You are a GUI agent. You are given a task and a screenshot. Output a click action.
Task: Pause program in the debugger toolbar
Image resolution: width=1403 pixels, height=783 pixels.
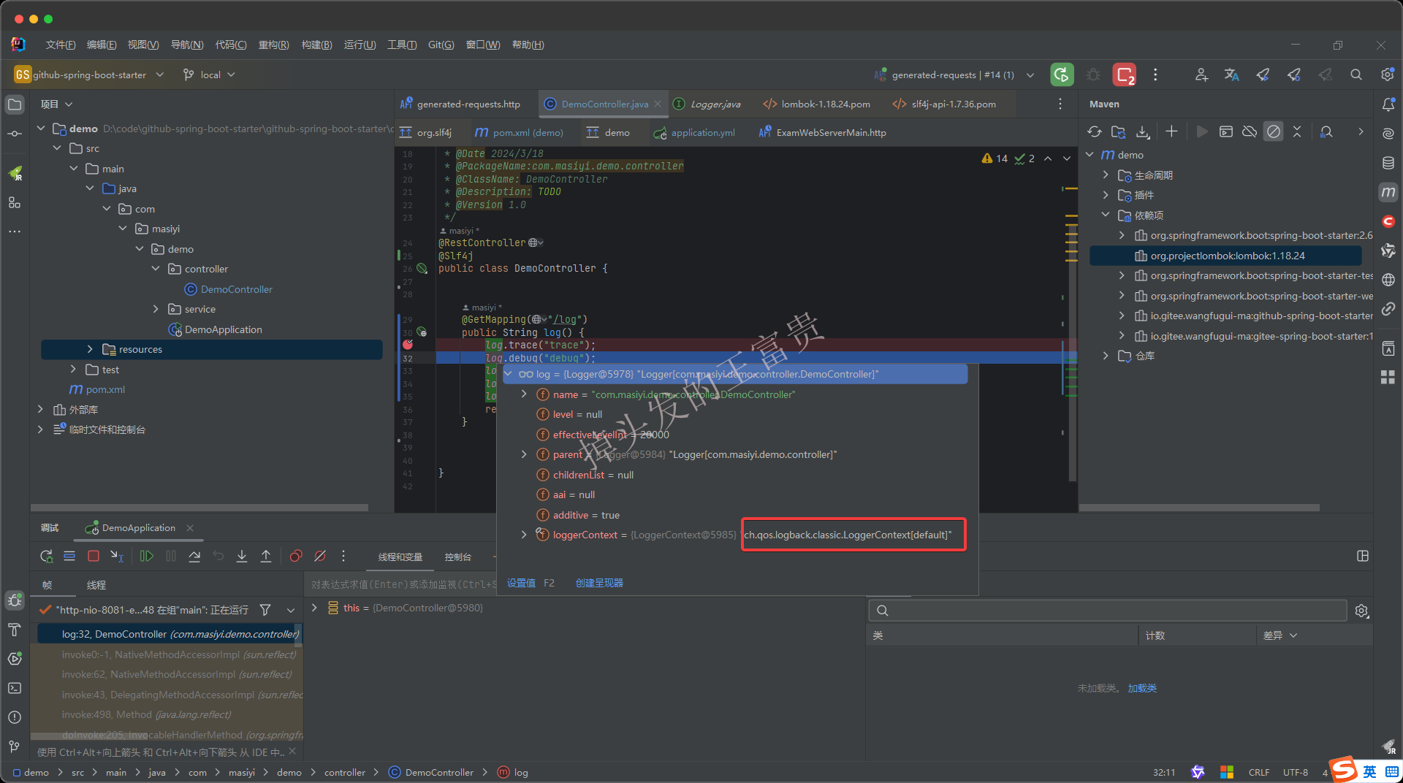pyautogui.click(x=171, y=557)
